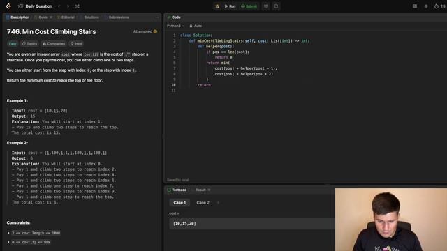Viewport: 447px width, 251px height.
Task: Click the Easy difficulty tag
Action: tap(13, 43)
